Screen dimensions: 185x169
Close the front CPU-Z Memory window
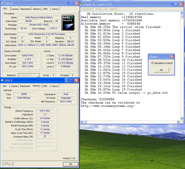[76, 81]
